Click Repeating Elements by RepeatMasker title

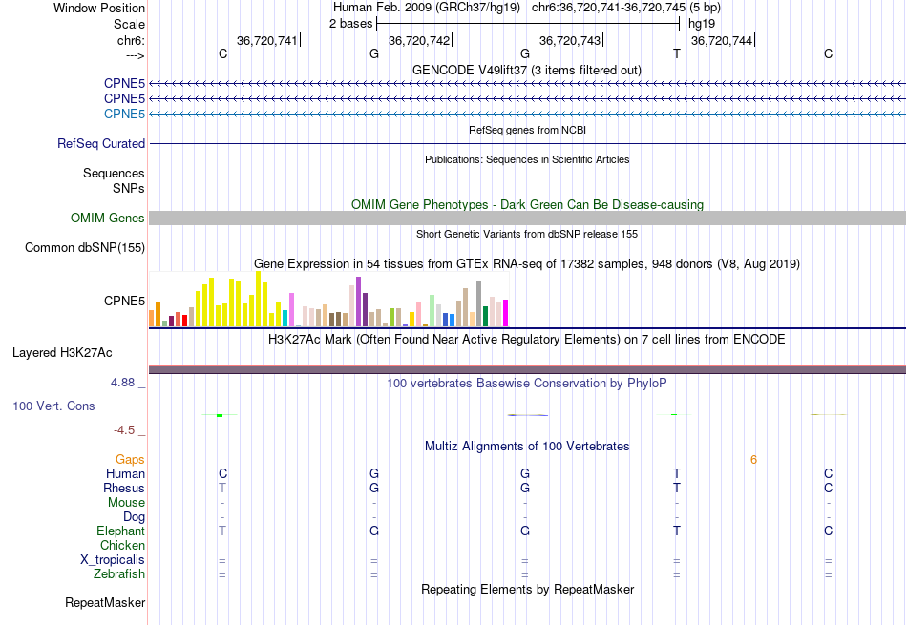(x=527, y=589)
